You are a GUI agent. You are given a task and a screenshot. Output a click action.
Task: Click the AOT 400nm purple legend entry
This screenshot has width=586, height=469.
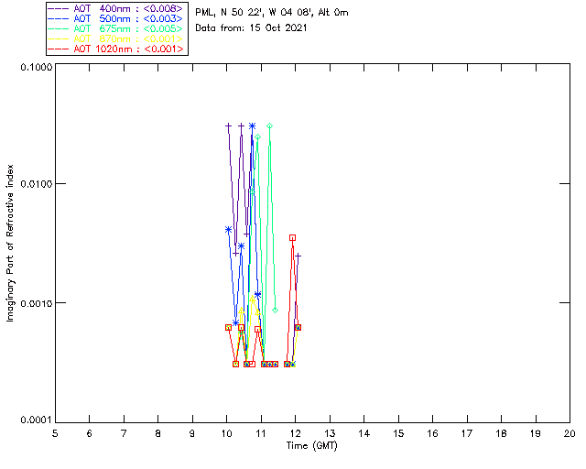tap(116, 9)
